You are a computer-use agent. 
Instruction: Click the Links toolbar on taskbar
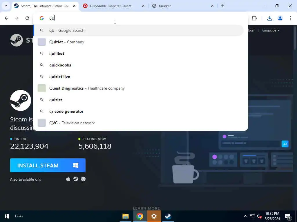pyautogui.click(x=19, y=216)
